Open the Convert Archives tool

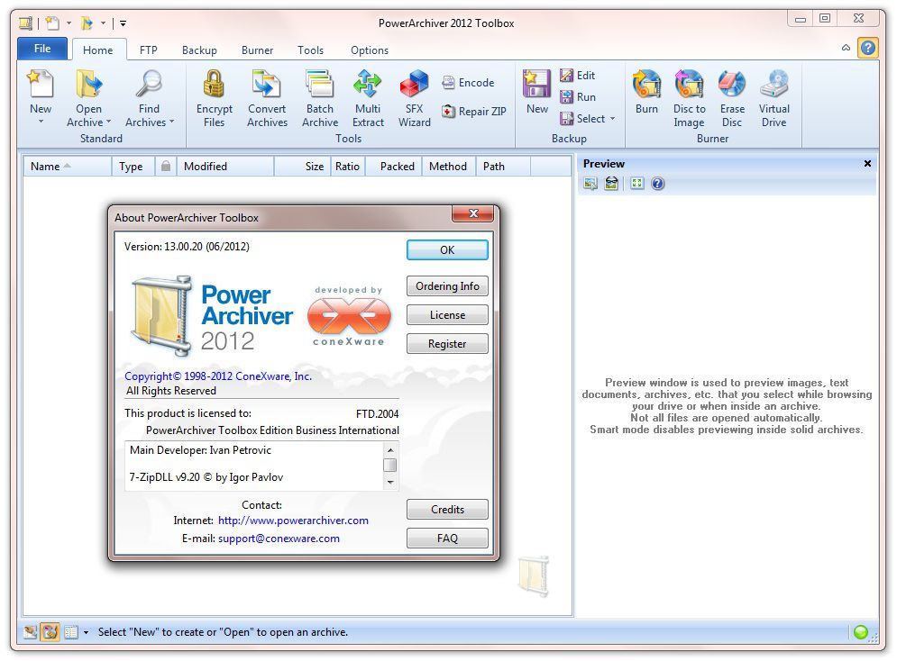[x=267, y=86]
